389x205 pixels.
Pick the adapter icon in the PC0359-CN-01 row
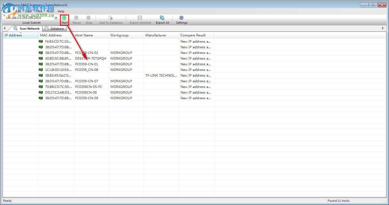41,64
